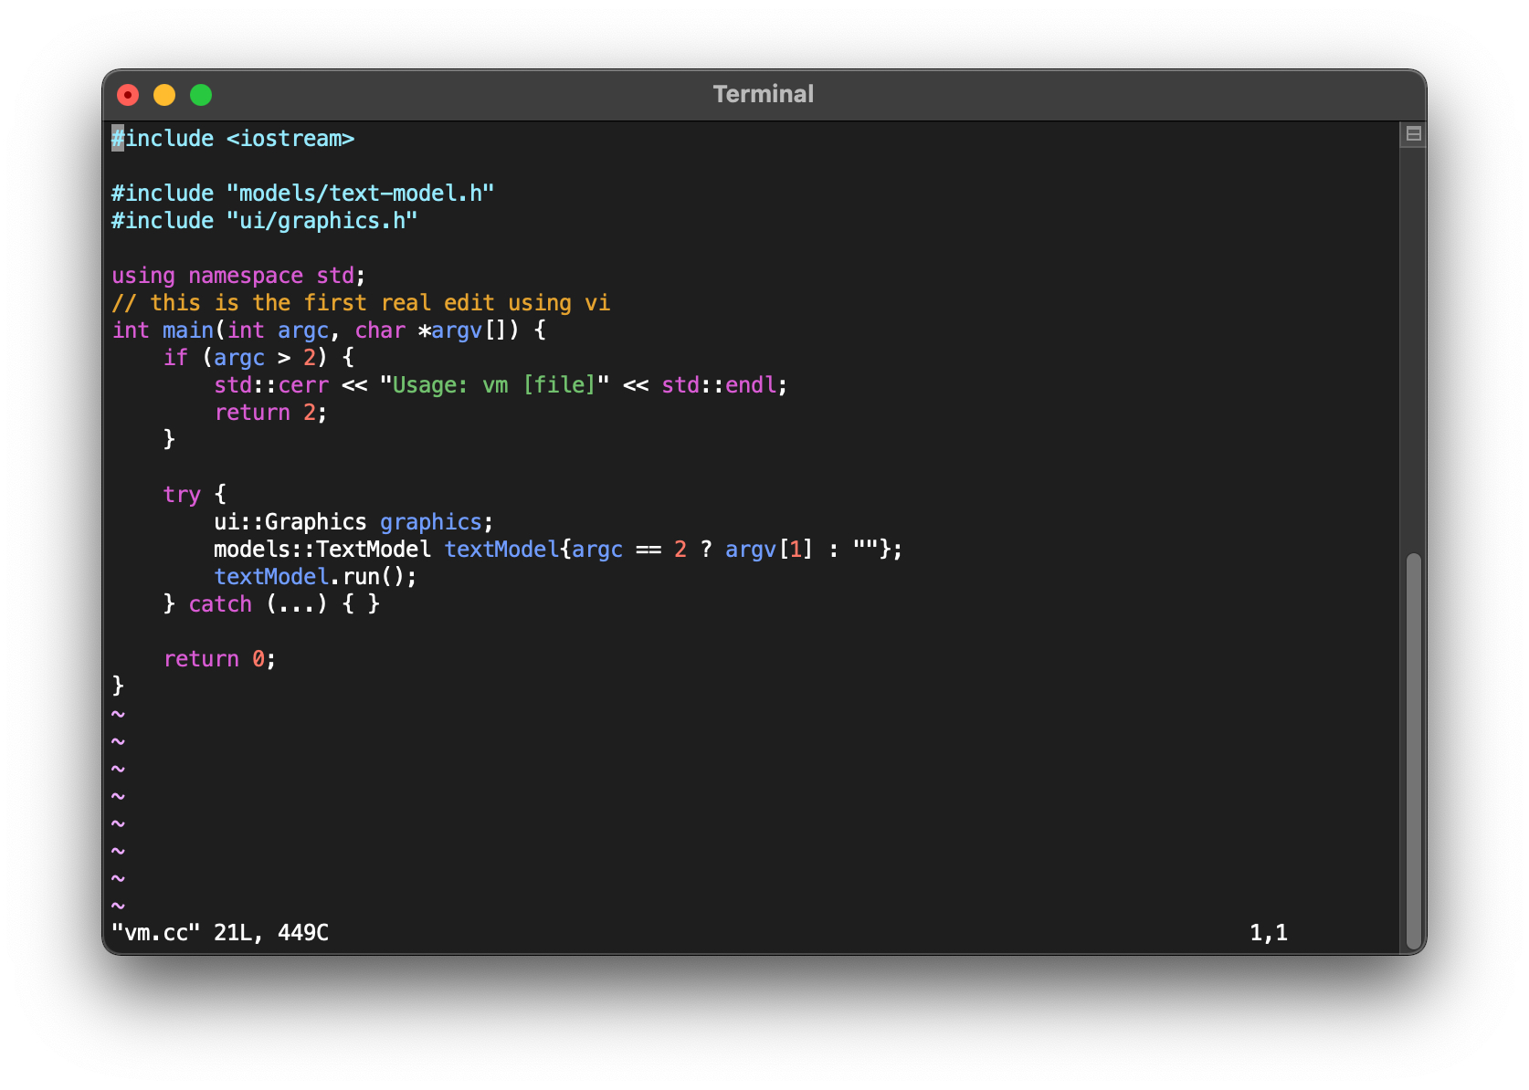
Task: Click '21L, 449C' in the status line
Action: (x=271, y=933)
